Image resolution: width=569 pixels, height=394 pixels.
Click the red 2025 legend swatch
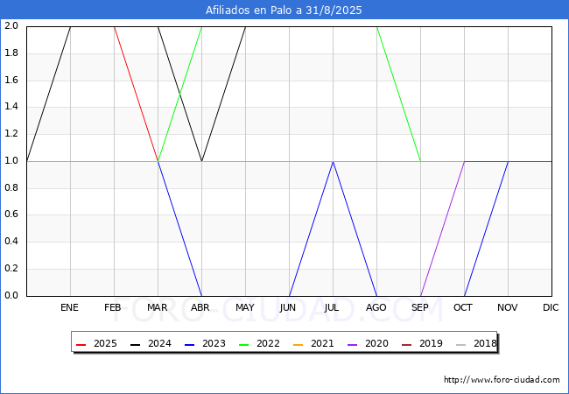coord(81,344)
